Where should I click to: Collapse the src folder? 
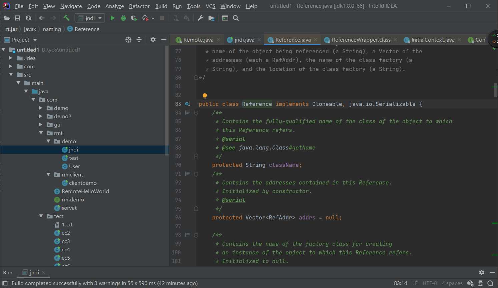click(x=11, y=75)
